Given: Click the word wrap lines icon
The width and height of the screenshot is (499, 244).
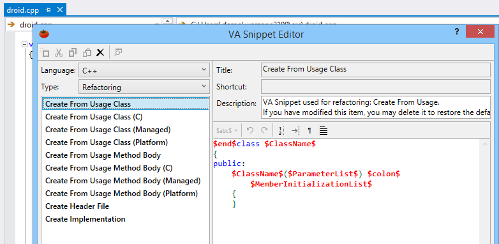Looking at the screenshot, I should point(324,130).
